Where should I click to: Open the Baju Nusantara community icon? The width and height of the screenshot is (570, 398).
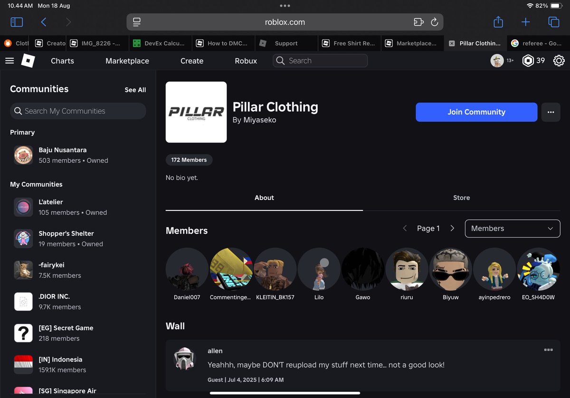(23, 155)
